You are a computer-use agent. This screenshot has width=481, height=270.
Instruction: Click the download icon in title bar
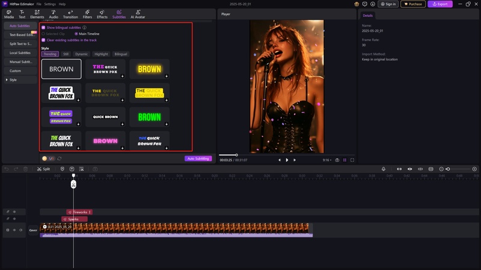tap(372, 4)
